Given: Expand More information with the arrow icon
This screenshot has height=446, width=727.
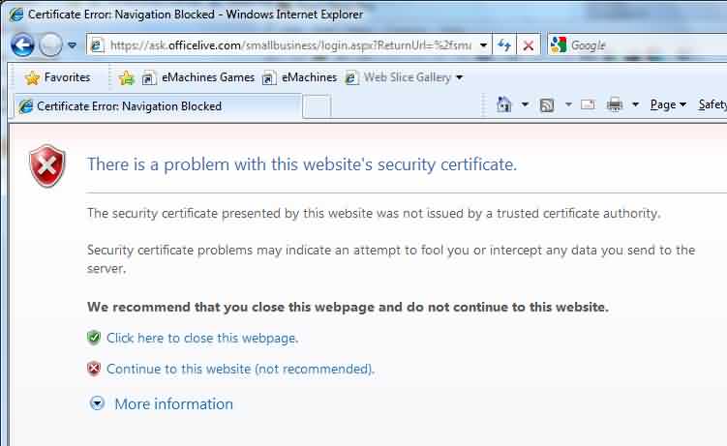Looking at the screenshot, I should coord(97,403).
